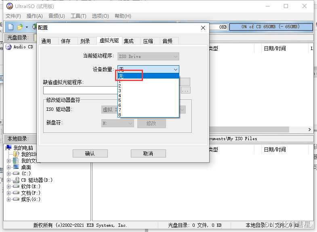Choose 8 in device count list
317x232 pixels.
click(148, 115)
